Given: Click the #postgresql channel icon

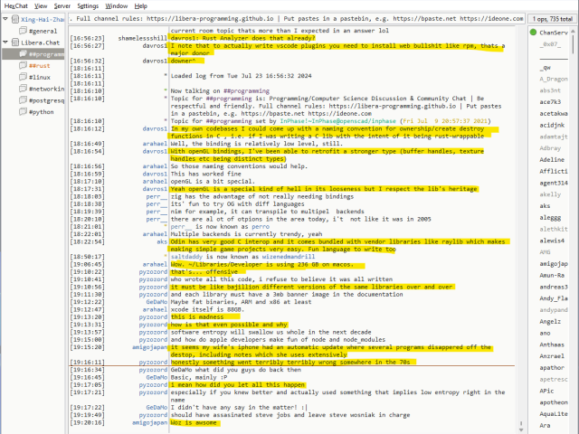Looking at the screenshot, I should tap(22, 101).
